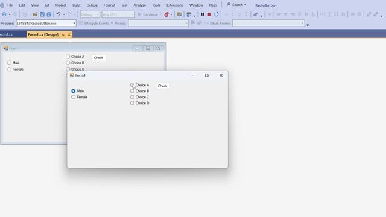Click the Redo arrow icon
The width and height of the screenshot is (386, 217).
[70, 14]
